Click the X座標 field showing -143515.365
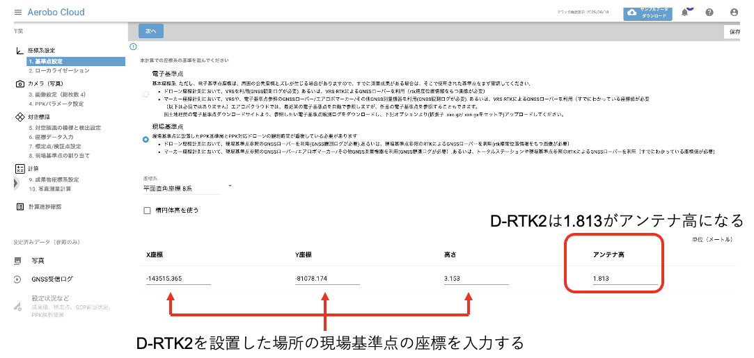Screen dimensions: 754x358 click(178, 278)
